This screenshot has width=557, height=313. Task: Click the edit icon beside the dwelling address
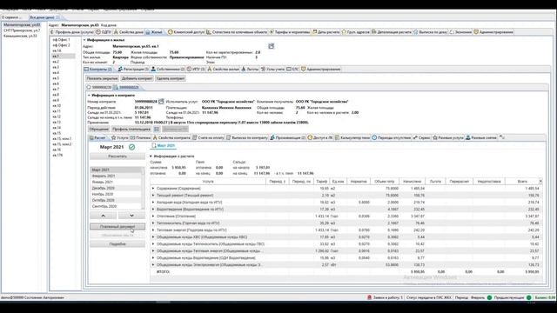click(x=271, y=46)
